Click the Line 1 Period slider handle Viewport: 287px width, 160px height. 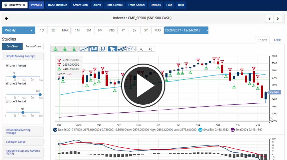[14, 77]
